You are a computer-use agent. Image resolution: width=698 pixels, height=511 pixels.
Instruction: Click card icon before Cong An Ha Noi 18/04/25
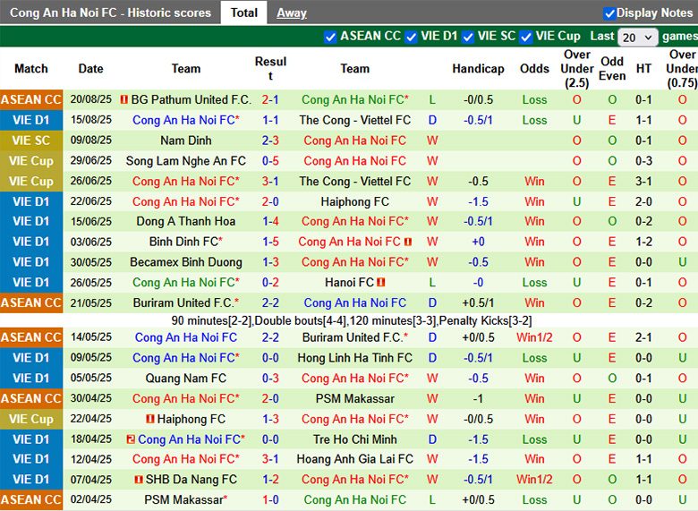tap(131, 439)
